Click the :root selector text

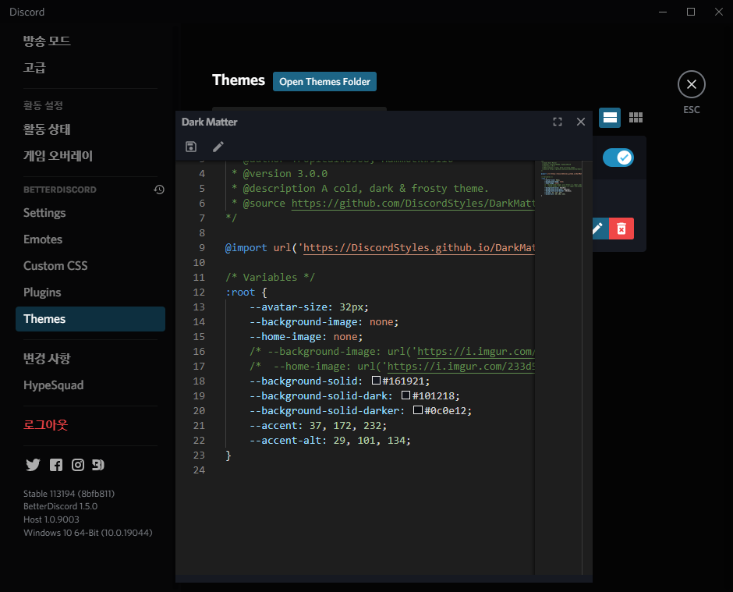coord(240,292)
